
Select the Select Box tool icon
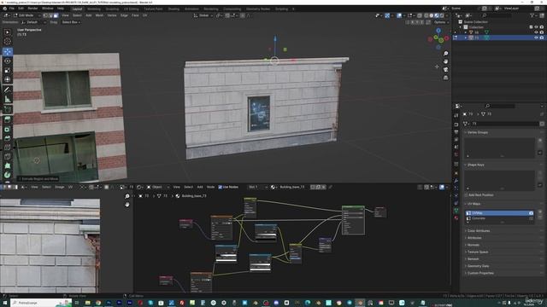[8, 32]
